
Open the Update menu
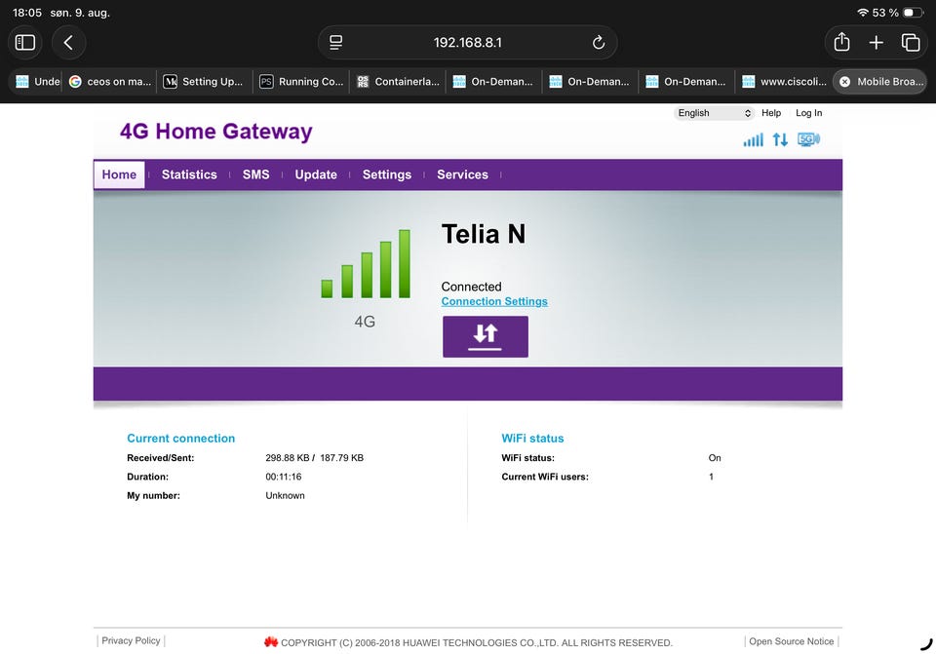tap(316, 174)
